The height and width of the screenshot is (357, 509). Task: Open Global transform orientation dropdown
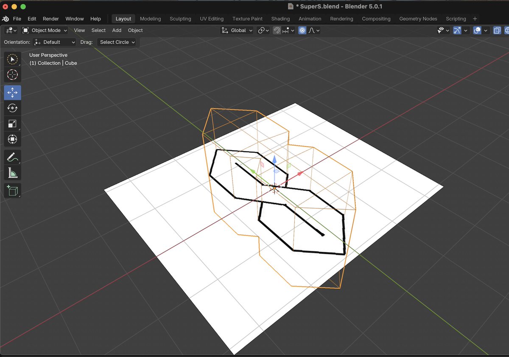point(237,30)
